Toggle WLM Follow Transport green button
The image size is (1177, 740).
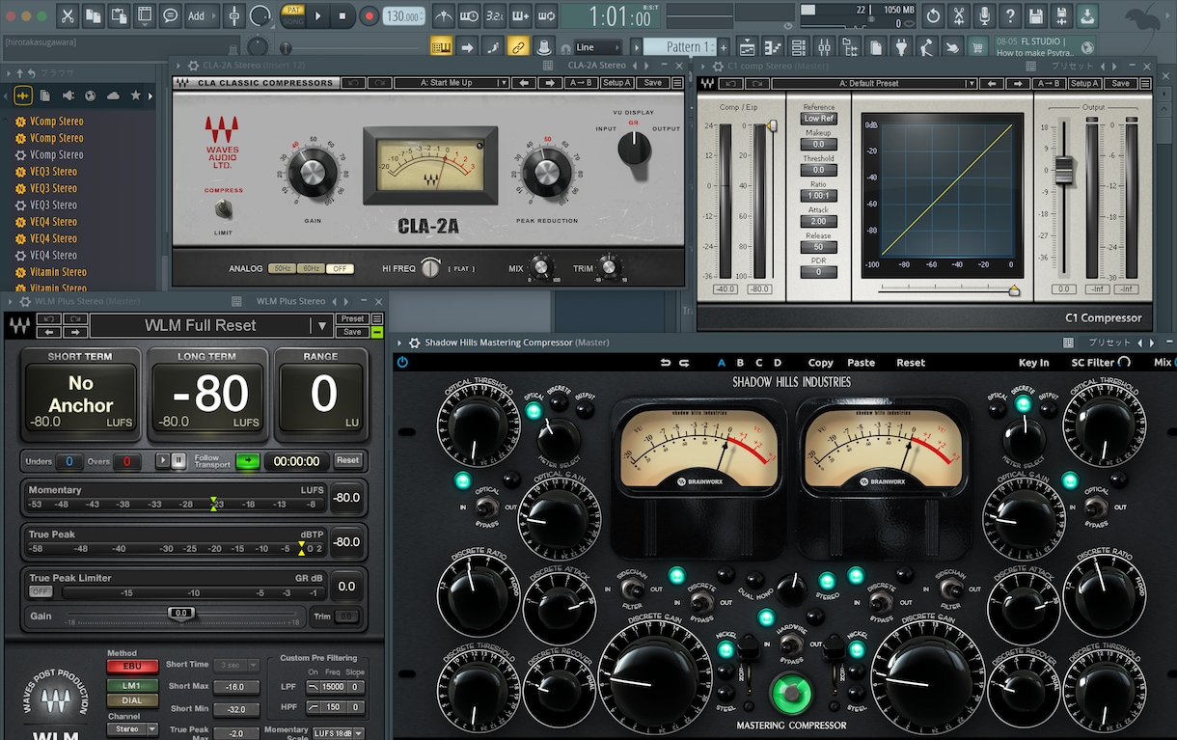pos(247,461)
